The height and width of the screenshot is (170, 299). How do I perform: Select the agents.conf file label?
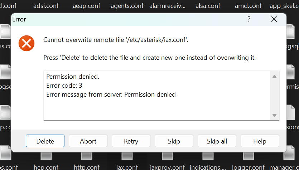pos(127,6)
